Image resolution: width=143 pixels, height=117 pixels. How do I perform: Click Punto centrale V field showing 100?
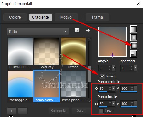coord(126,89)
